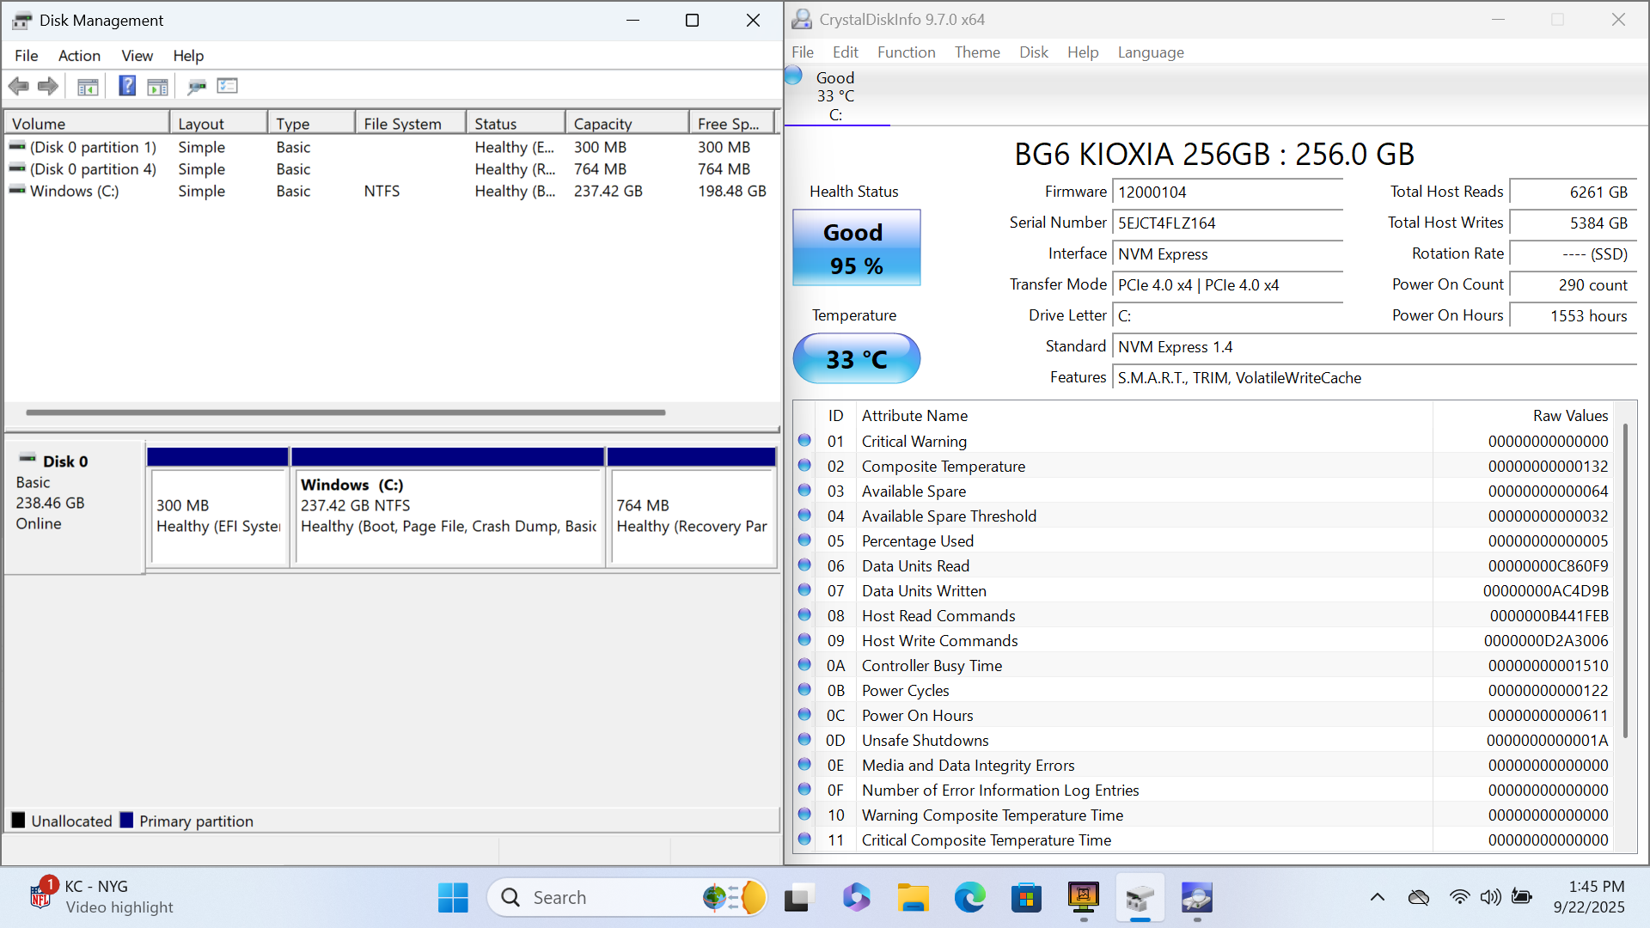The height and width of the screenshot is (928, 1650).
Task: Click the status orb for Data Units Written
Action: (x=804, y=589)
